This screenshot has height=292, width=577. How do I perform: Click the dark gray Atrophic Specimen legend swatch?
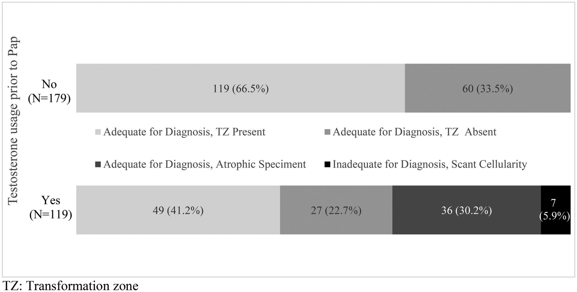[x=98, y=164]
